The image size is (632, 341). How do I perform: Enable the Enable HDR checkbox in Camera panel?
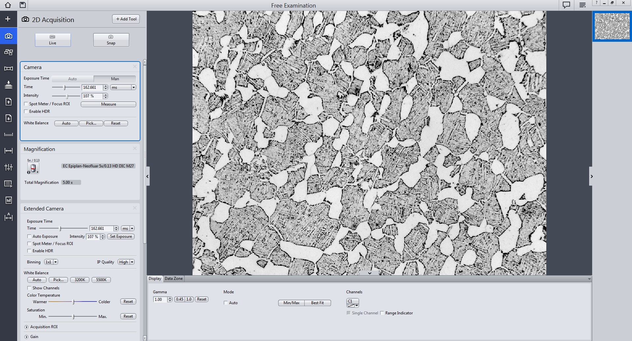[x=26, y=111]
